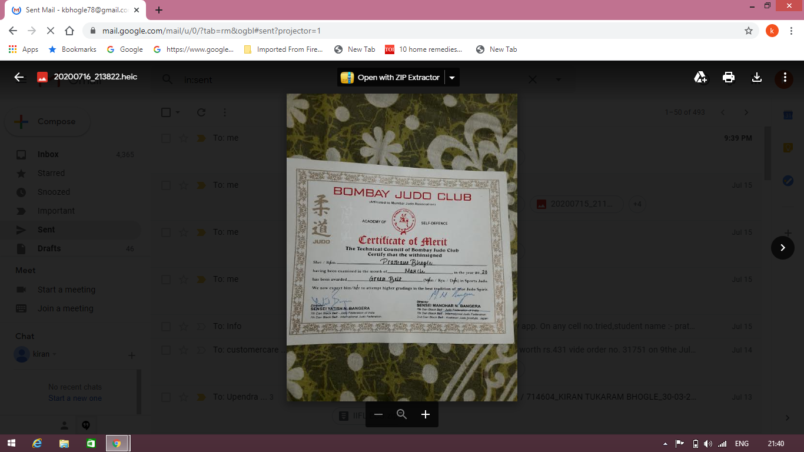
Task: Select the 'To: Info' email checkbox
Action: tap(166, 327)
